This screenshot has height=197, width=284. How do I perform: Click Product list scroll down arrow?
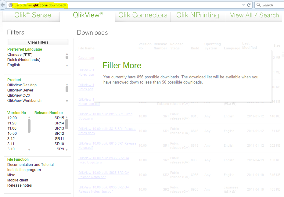[67, 101]
